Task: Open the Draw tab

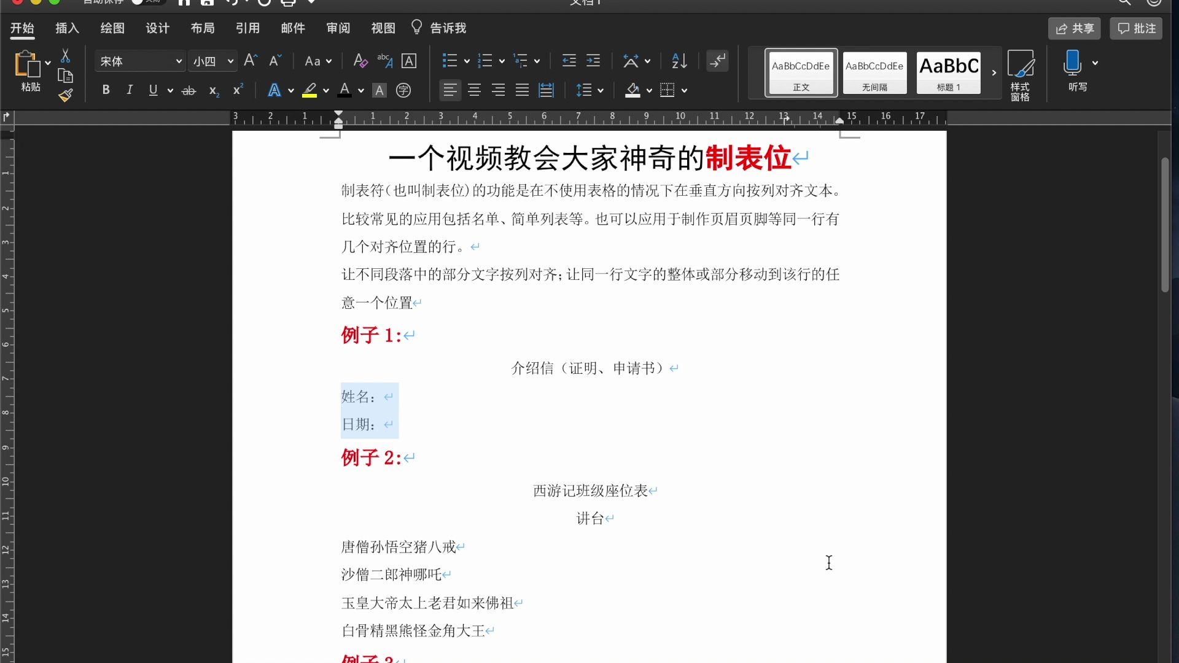Action: click(112, 28)
